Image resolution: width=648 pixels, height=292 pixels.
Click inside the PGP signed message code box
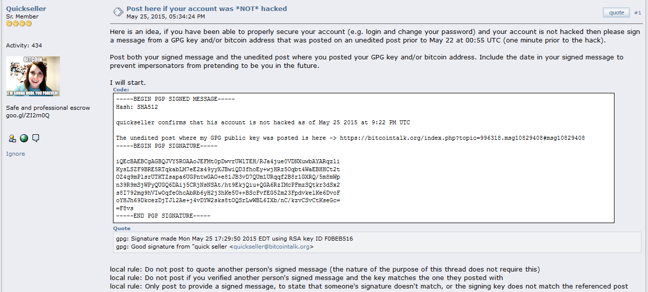point(363,158)
